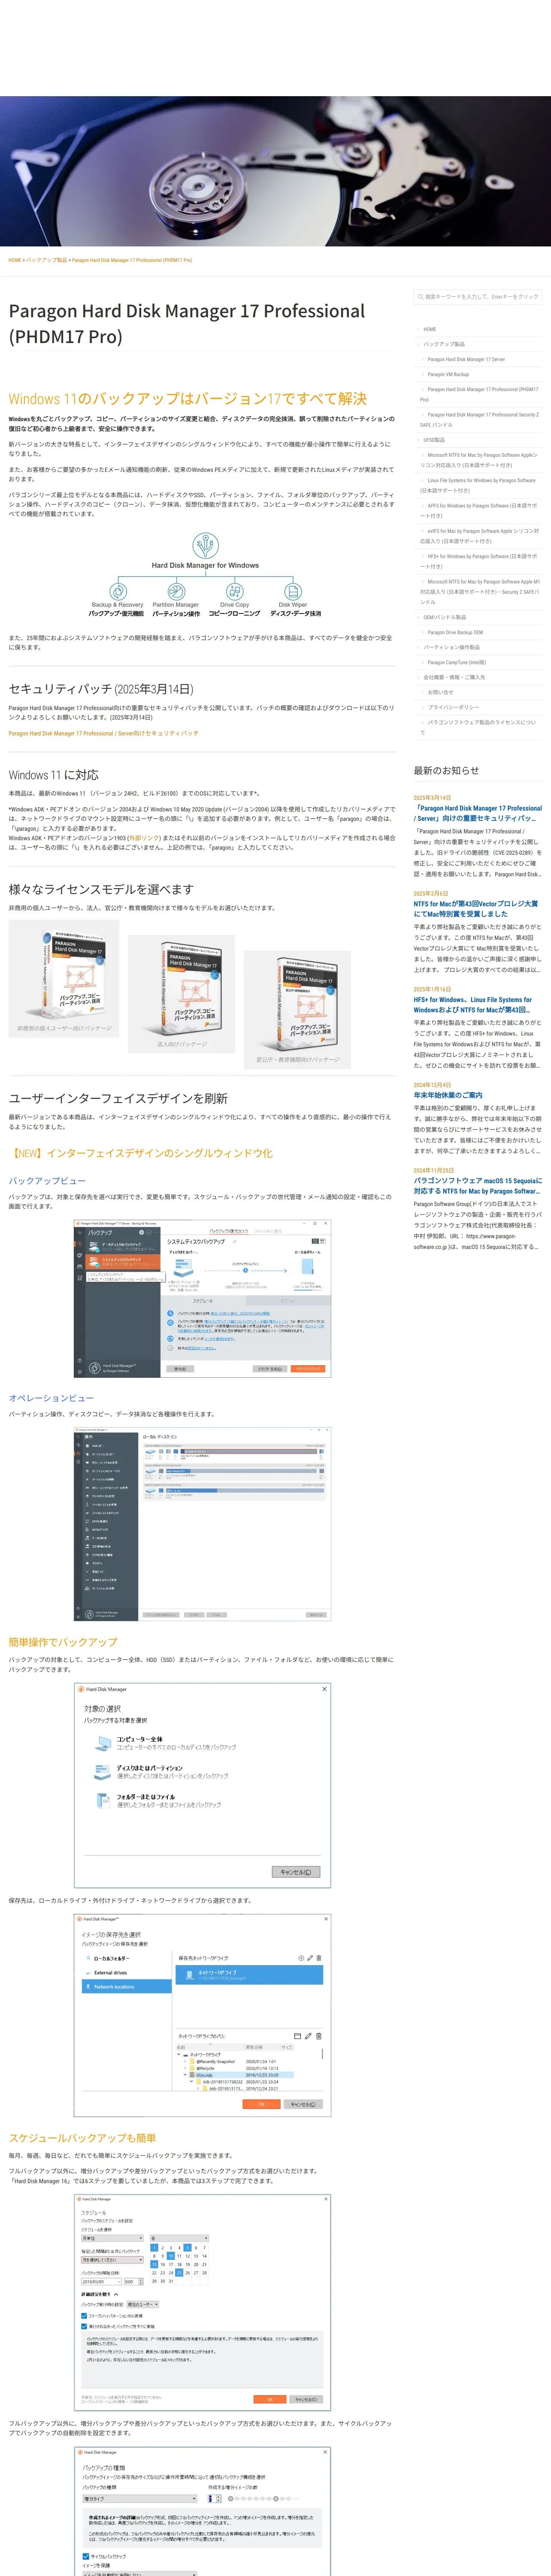Screen dimensions: 551x2576
Task: Click キャンセル(C) in the 対象の選択 dialog
Action: [x=296, y=1872]
